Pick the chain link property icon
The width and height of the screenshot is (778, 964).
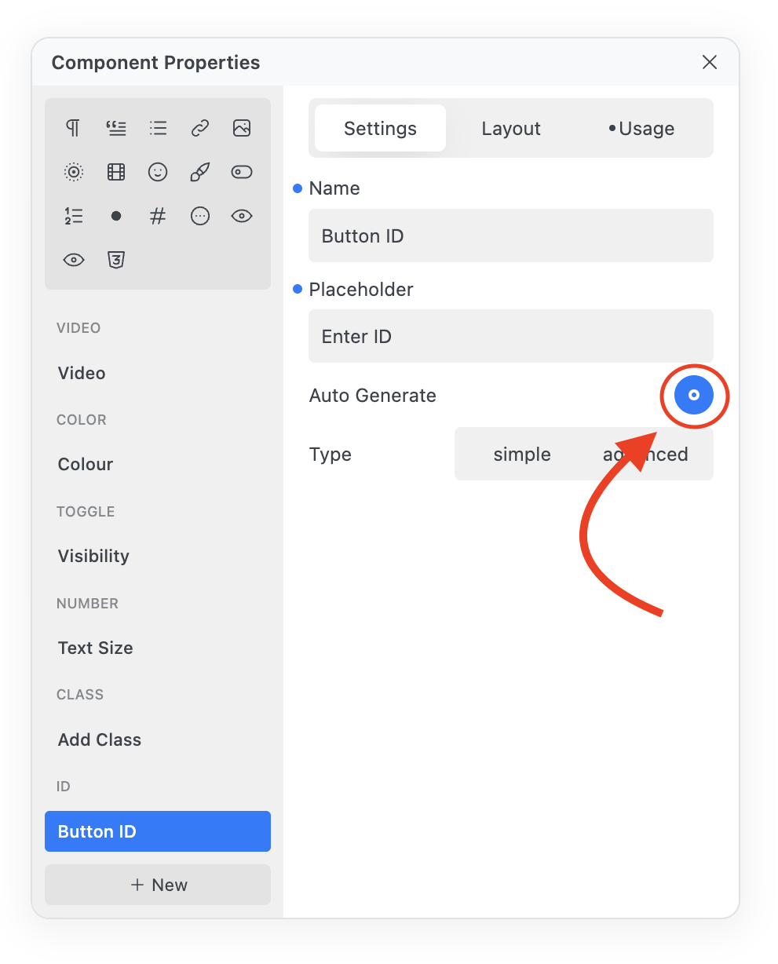(200, 128)
